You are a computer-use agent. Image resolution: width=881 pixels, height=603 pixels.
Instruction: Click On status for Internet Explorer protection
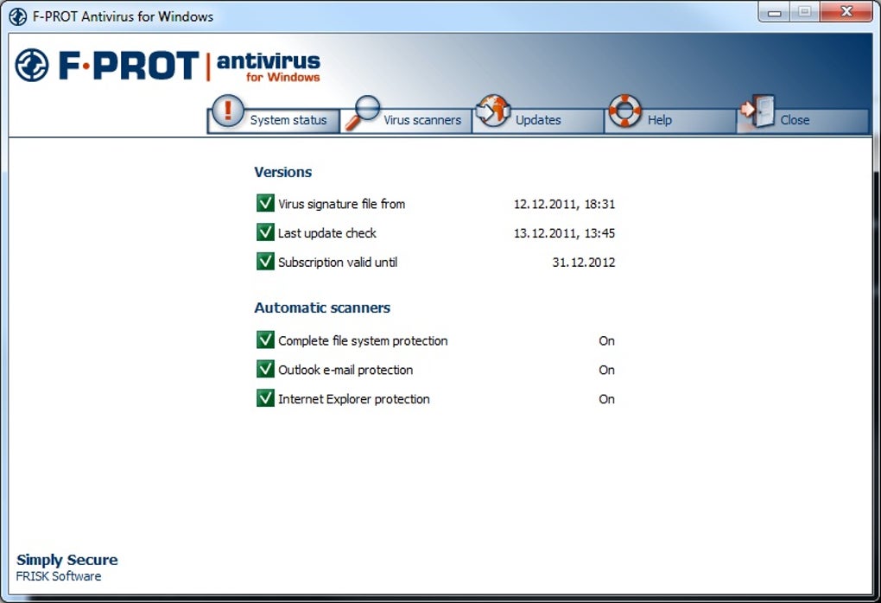(607, 399)
